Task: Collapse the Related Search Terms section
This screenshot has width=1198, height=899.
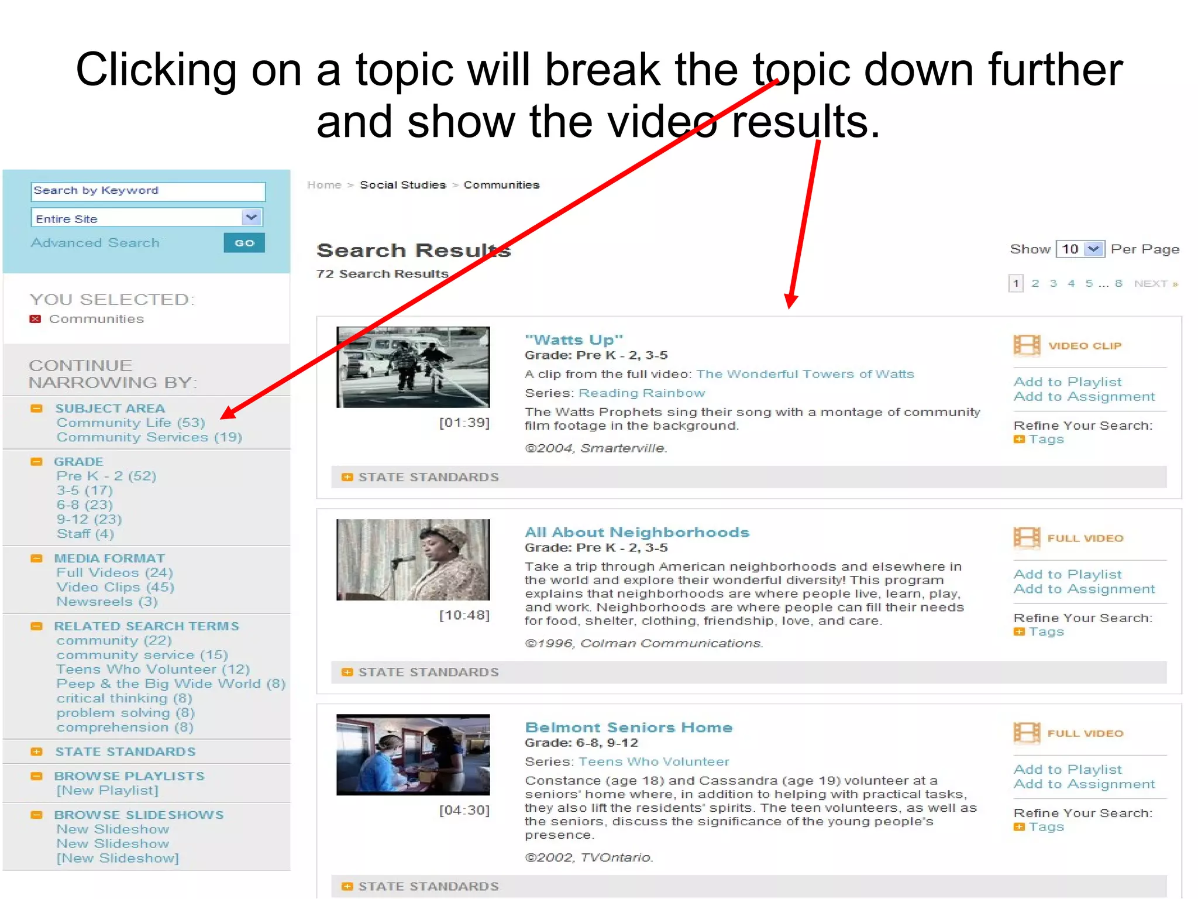Action: coord(36,626)
